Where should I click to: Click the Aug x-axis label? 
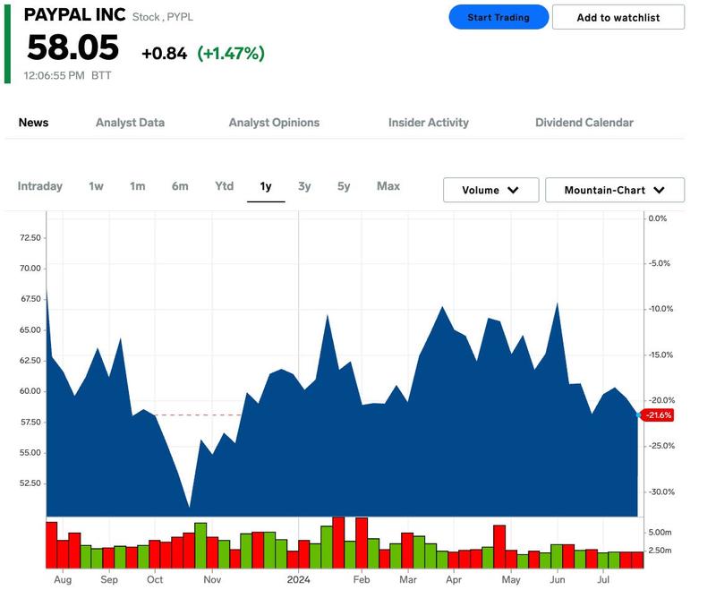click(x=63, y=579)
